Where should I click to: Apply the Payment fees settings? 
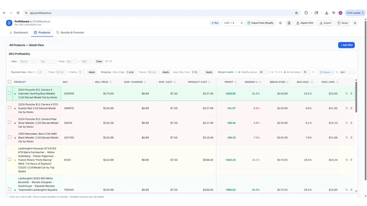(92, 72)
